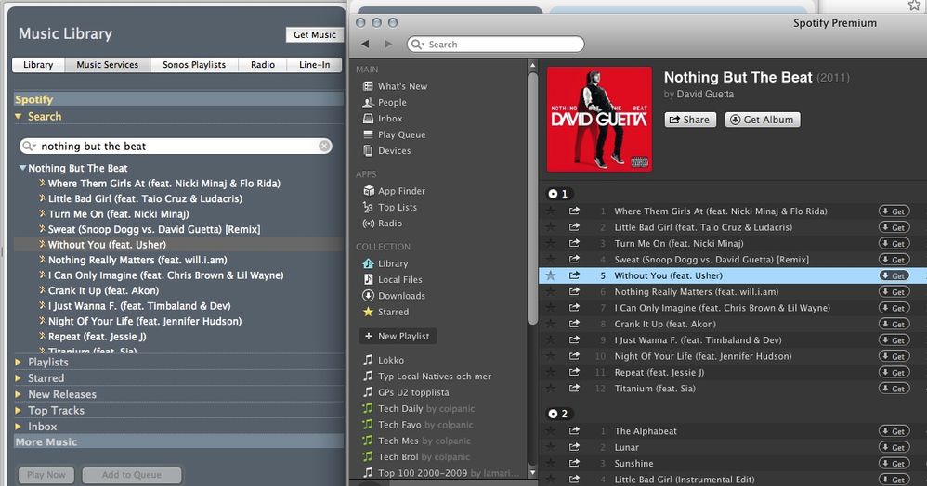The image size is (927, 486).
Task: Focus the Spotify Search input field
Action: coord(495,44)
